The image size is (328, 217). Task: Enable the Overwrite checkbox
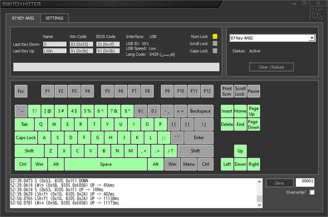[312, 192]
